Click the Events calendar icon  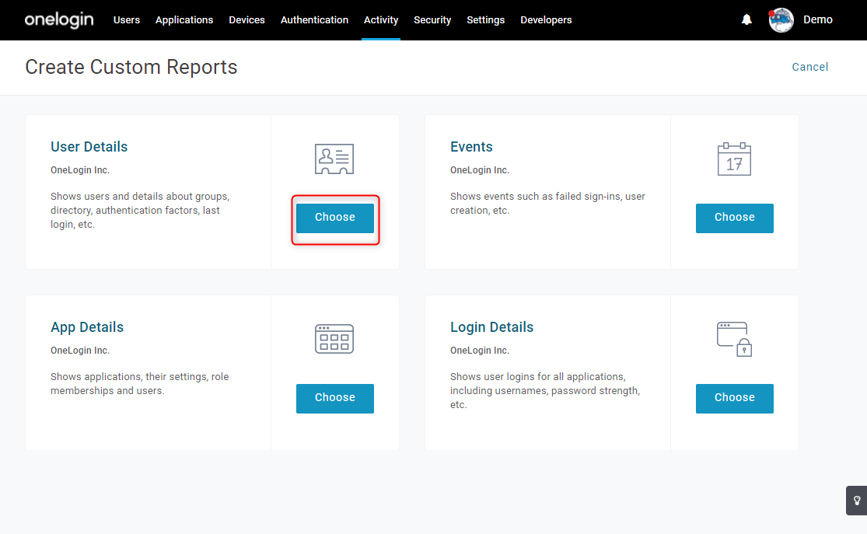pos(734,159)
